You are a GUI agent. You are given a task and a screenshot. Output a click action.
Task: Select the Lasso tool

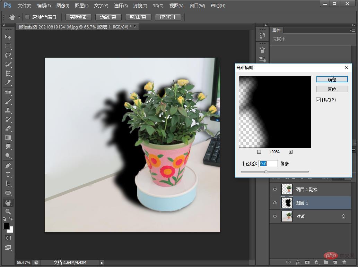(8, 55)
